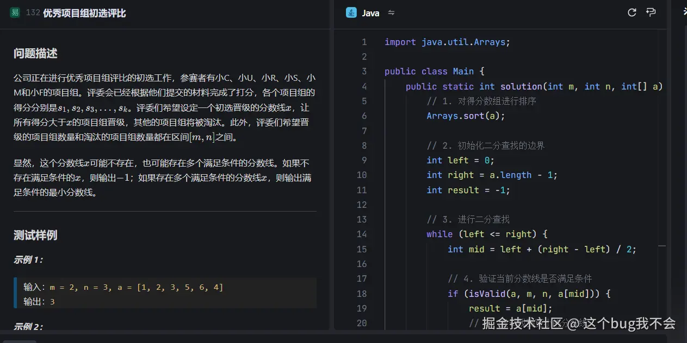Click the reset code refresh icon
687x343 pixels.
[x=632, y=12]
